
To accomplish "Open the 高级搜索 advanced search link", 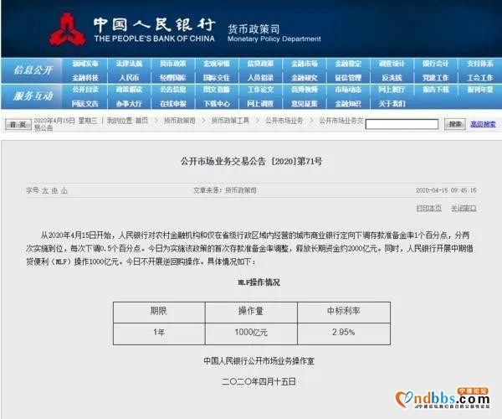I will tap(483, 124).
